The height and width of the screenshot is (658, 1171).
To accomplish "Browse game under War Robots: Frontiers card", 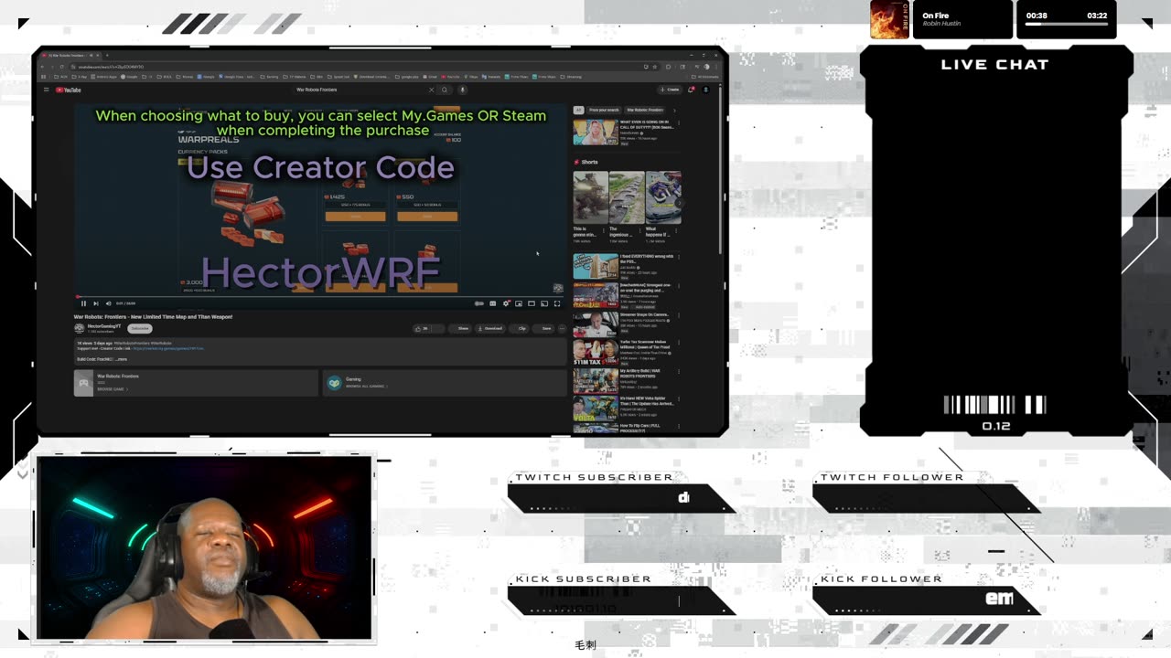I will coord(112,389).
